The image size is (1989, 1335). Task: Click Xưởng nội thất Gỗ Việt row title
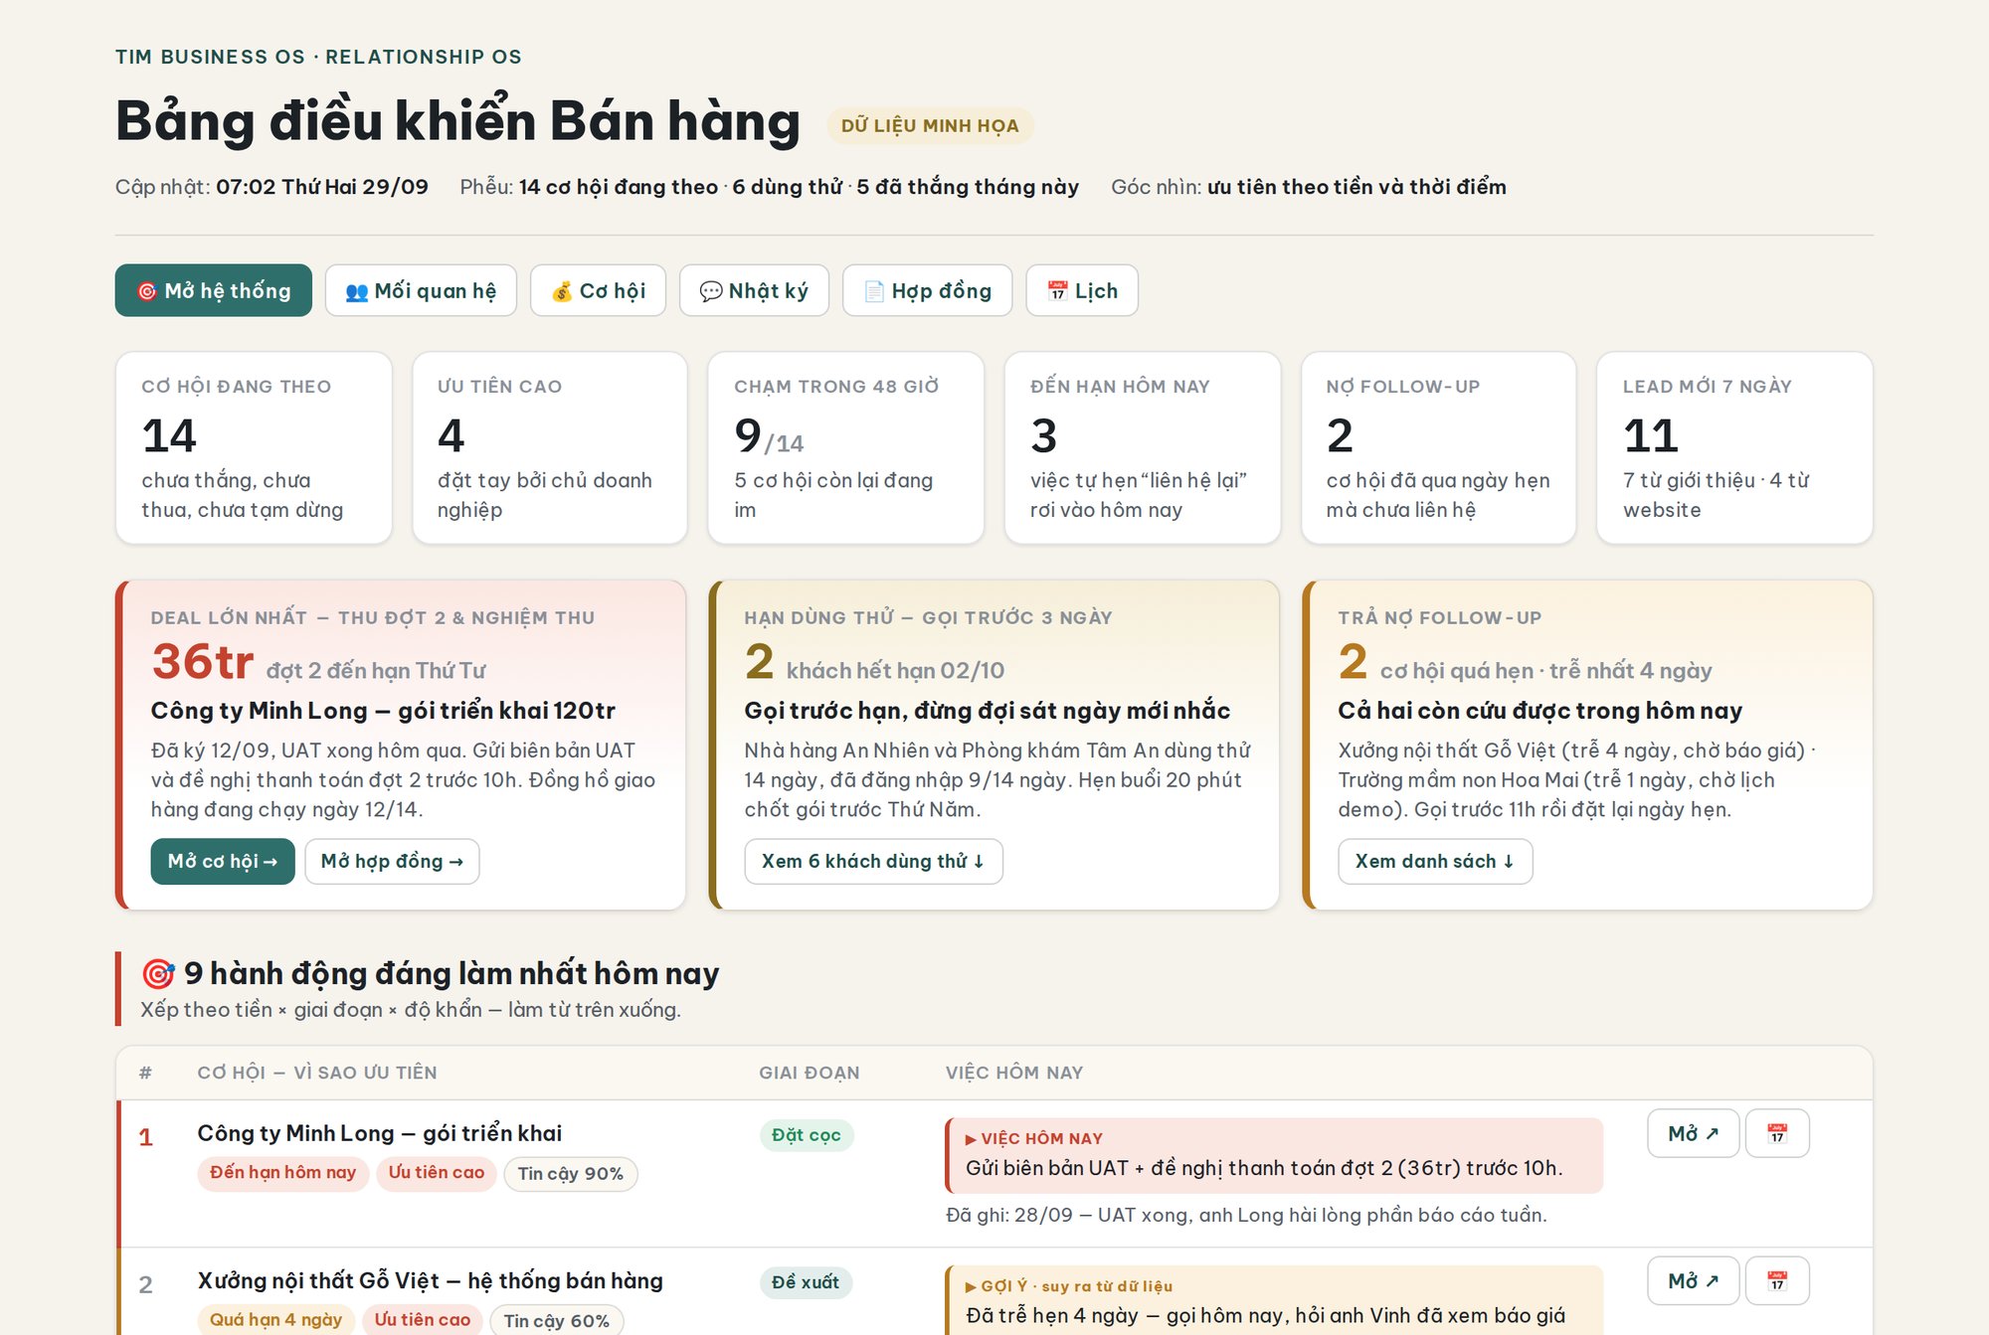coord(431,1280)
